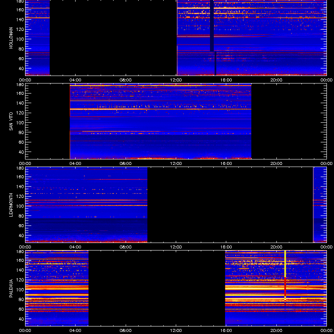Click the 180 frequency tick on San Vito axis
334x334 pixels.
click(x=20, y=84)
